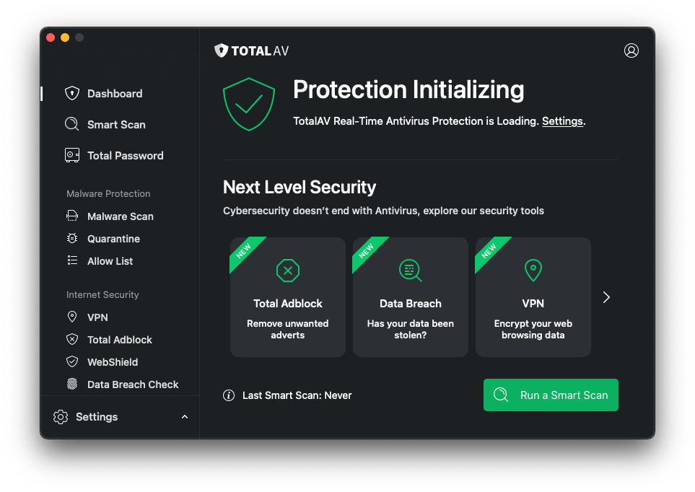
Task: Show next security tools with right arrow
Action: click(606, 297)
